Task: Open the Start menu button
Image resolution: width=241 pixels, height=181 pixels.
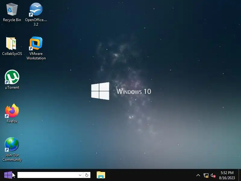Action: point(8,175)
